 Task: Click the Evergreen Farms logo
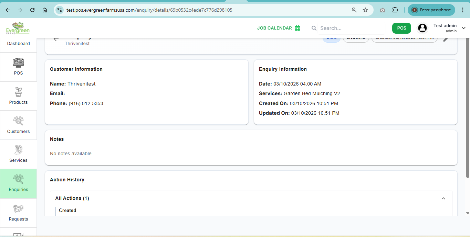point(18,28)
